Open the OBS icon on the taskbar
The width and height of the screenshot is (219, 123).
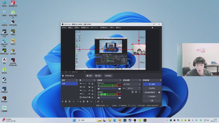(135, 120)
